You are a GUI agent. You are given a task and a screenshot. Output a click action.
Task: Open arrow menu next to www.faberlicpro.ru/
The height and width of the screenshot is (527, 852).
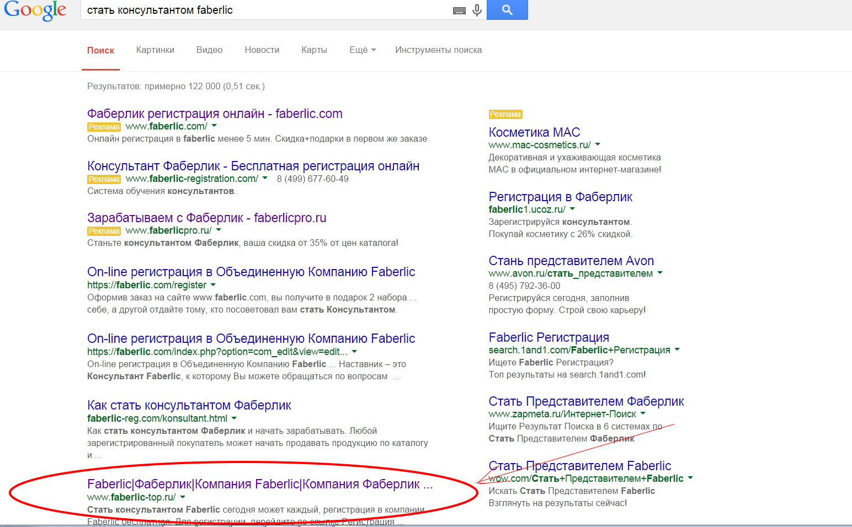point(219,230)
